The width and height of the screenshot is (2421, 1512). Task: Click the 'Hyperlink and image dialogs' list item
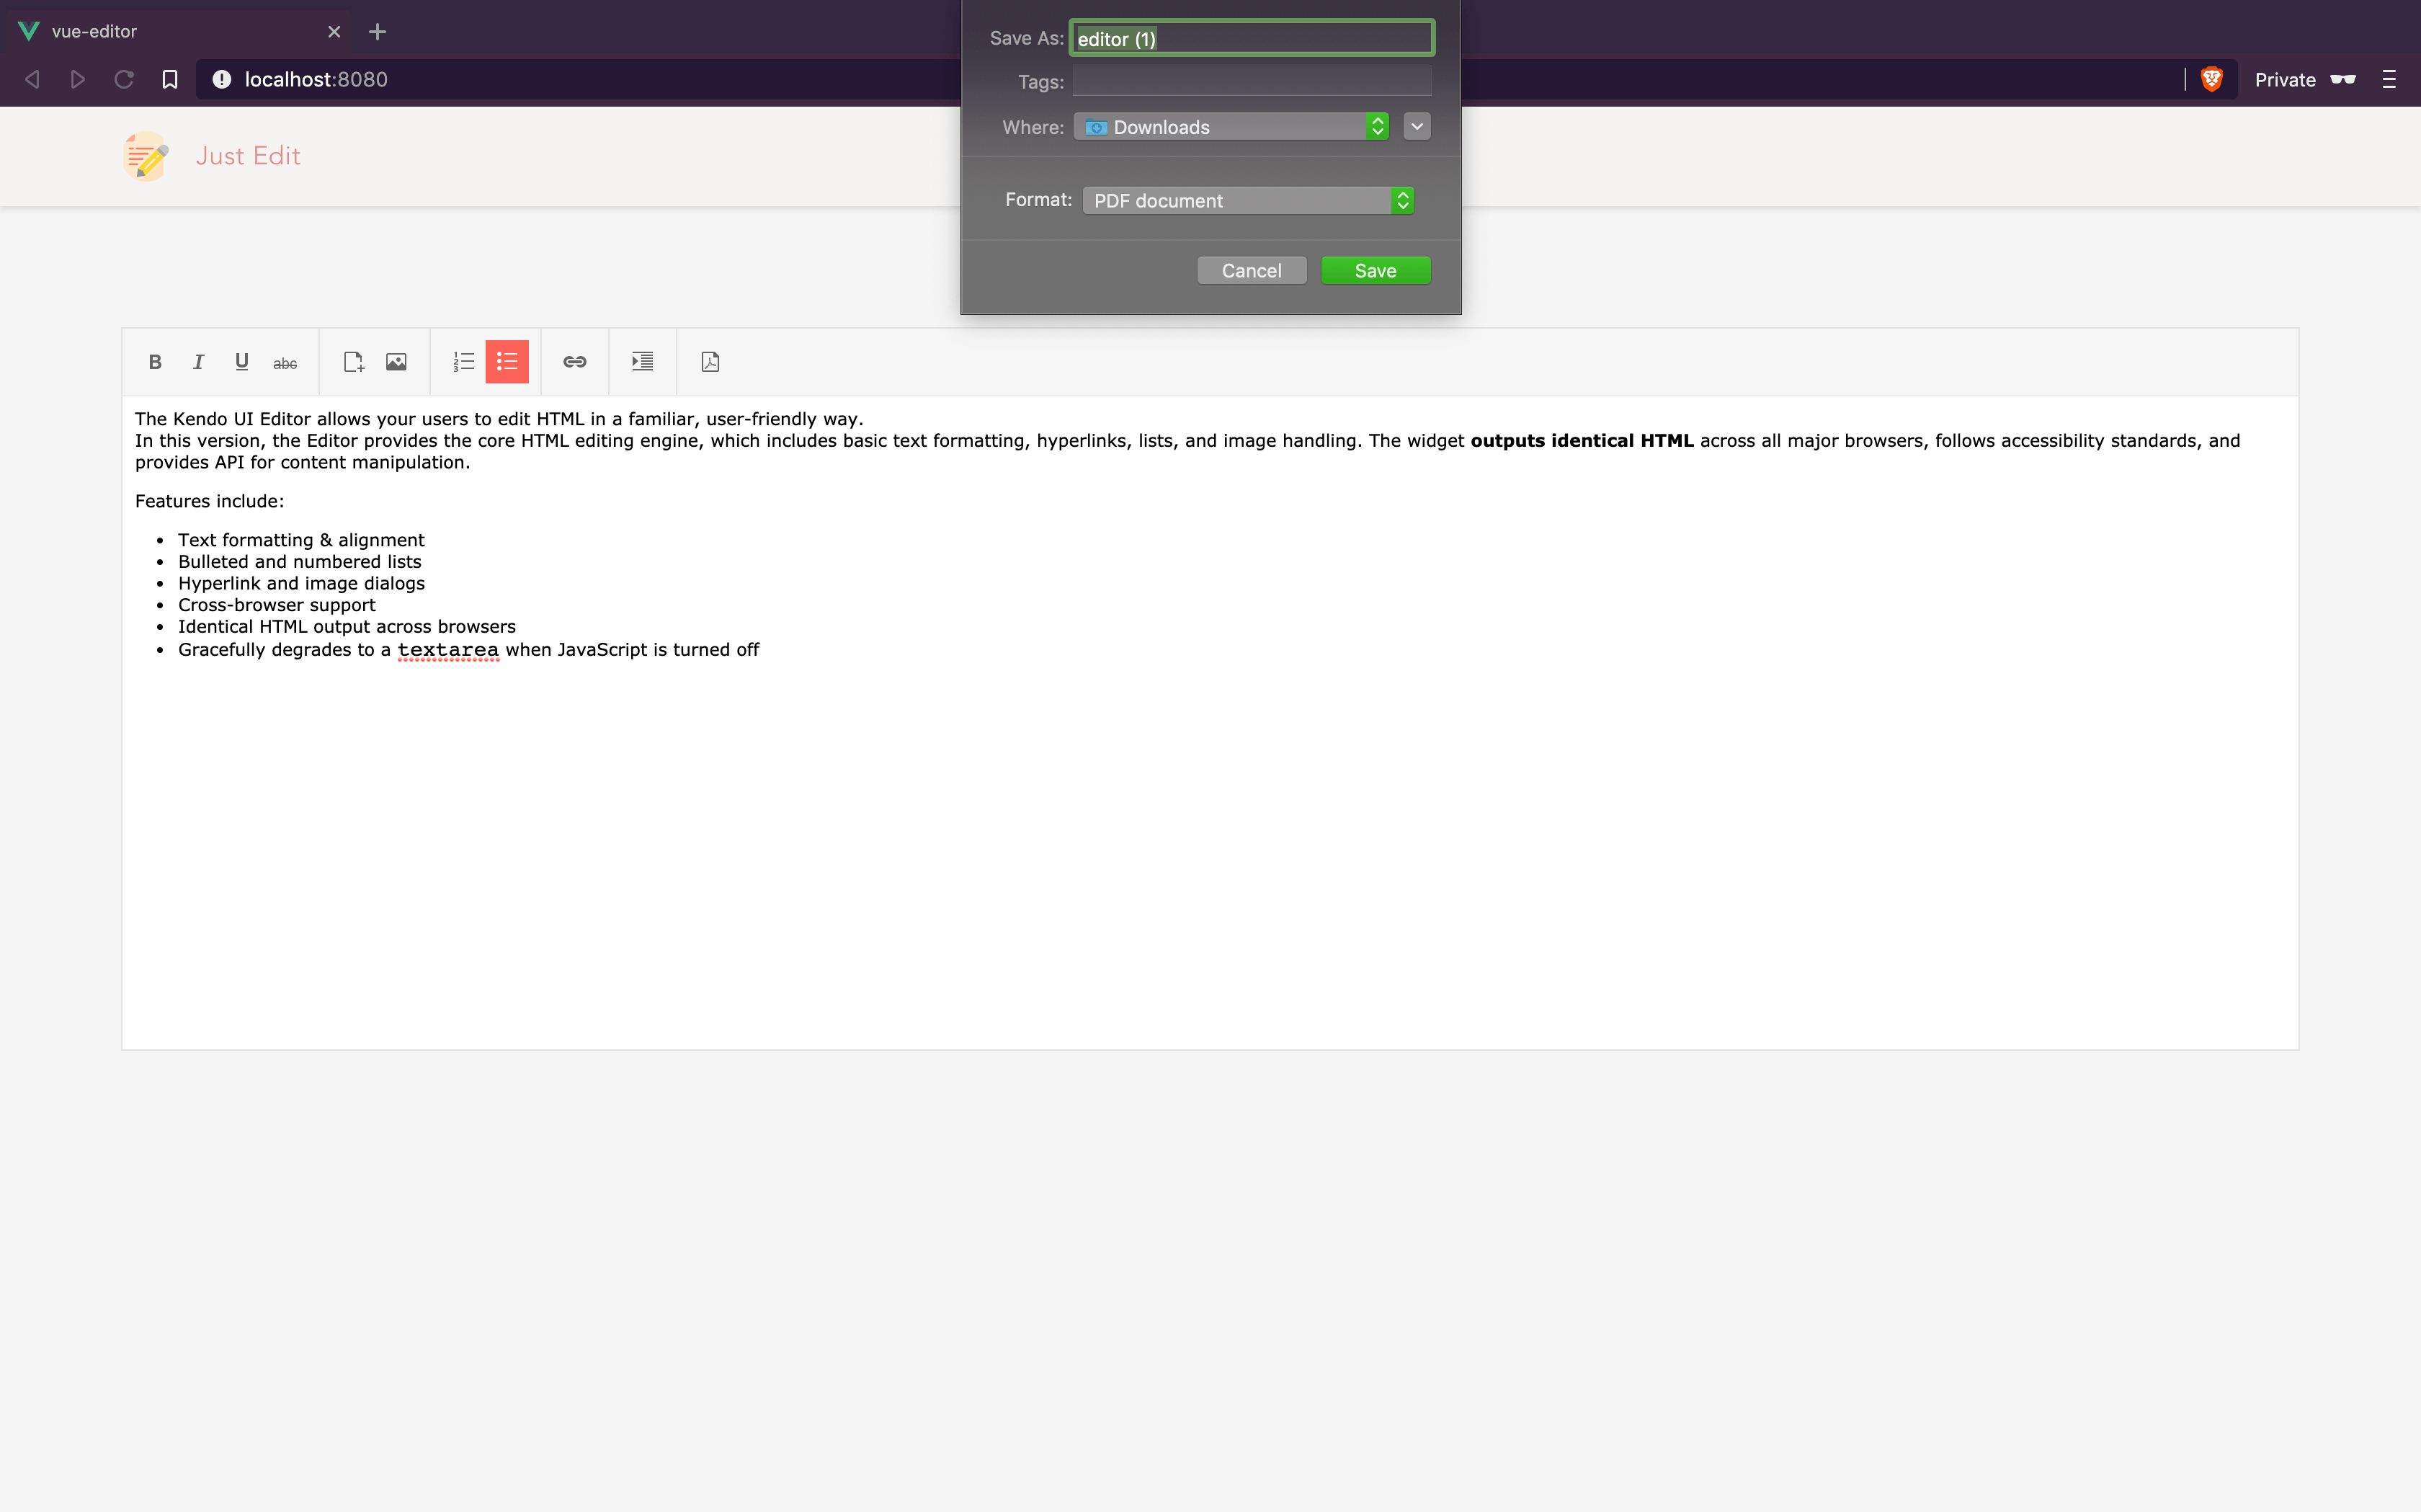[x=301, y=583]
